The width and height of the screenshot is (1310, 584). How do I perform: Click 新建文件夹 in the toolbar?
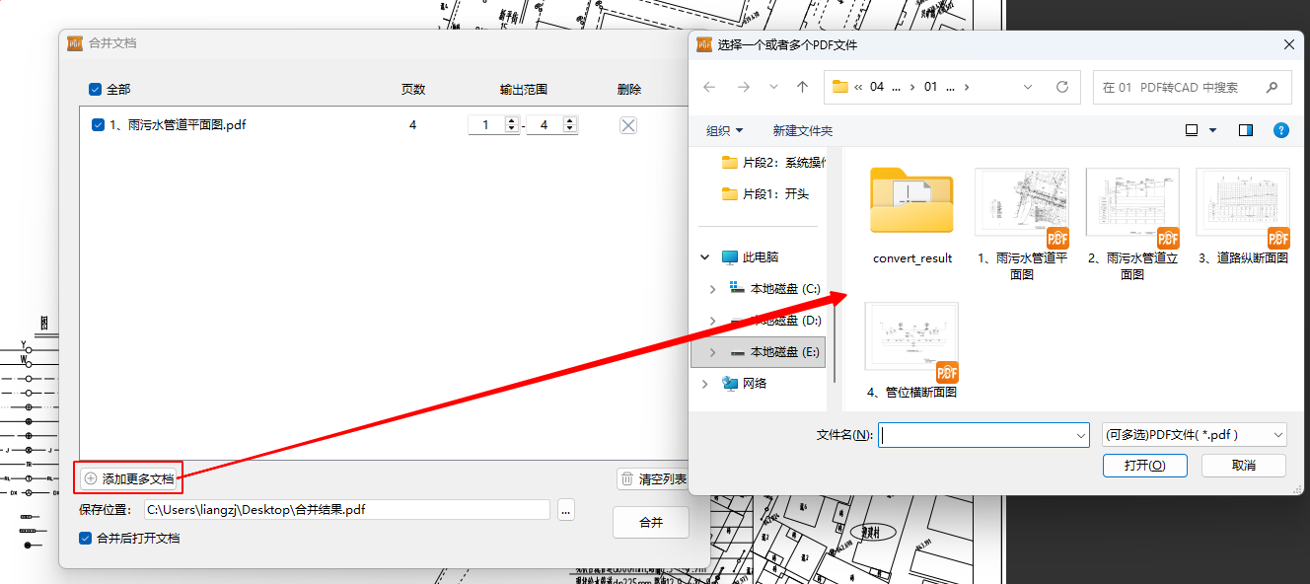tap(803, 130)
